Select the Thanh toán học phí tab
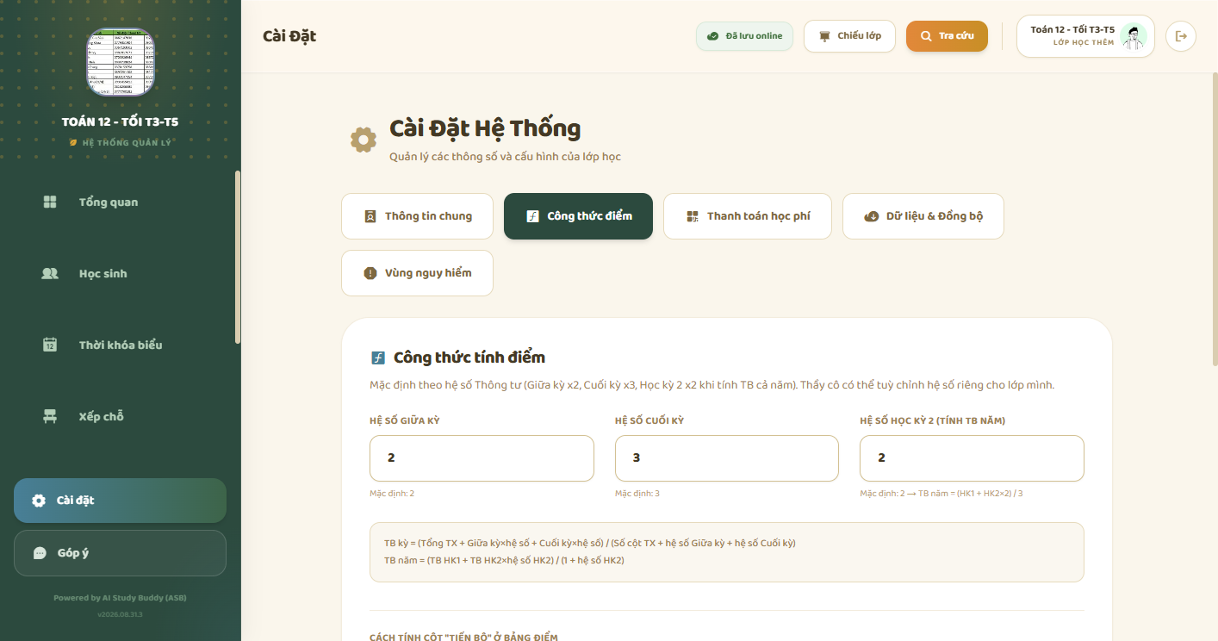This screenshot has height=641, width=1218. pyautogui.click(x=748, y=216)
